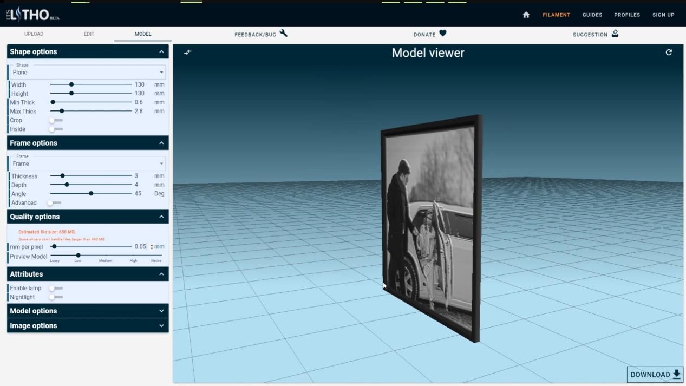The height and width of the screenshot is (386, 686).
Task: Toggle the Crop switch
Action: (56, 120)
